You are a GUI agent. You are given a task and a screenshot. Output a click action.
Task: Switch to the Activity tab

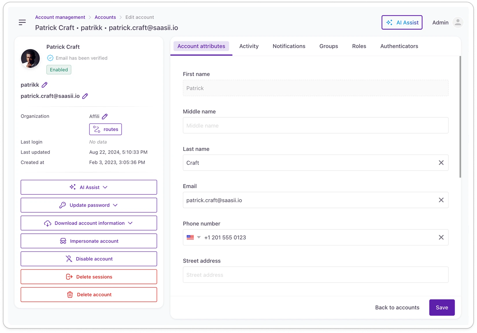tap(249, 46)
